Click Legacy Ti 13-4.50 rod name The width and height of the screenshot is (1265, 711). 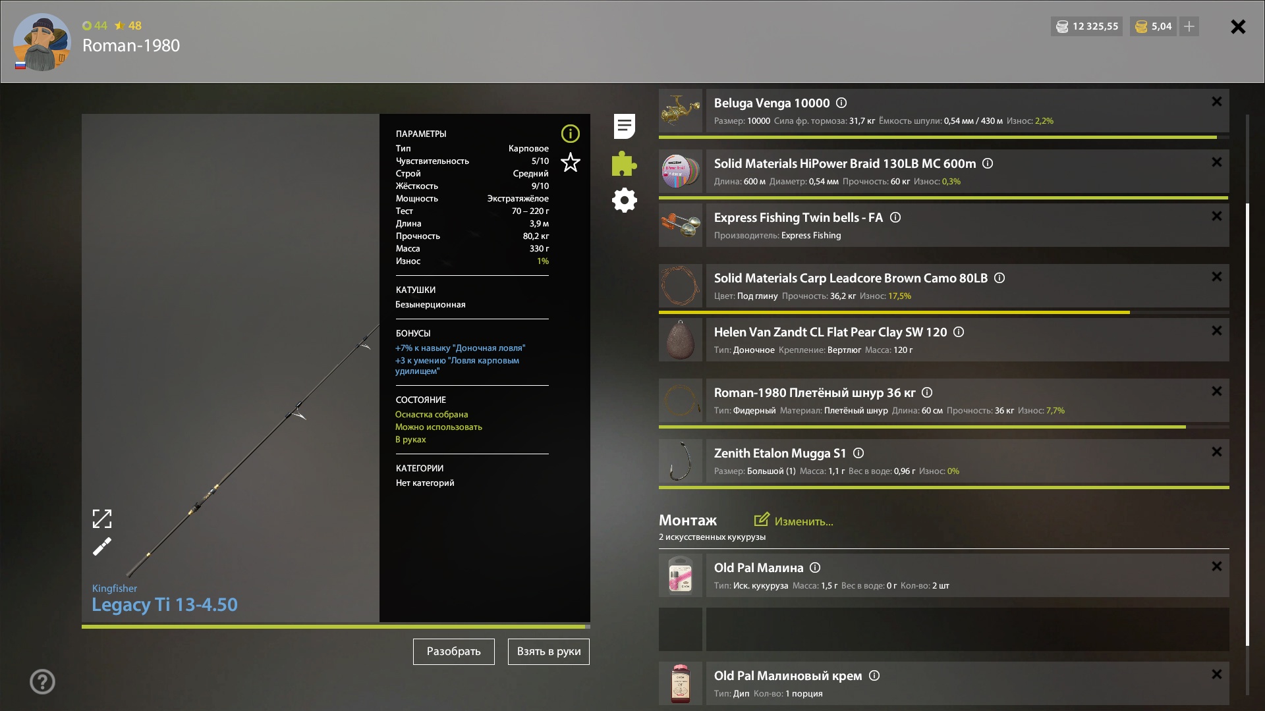pos(165,604)
